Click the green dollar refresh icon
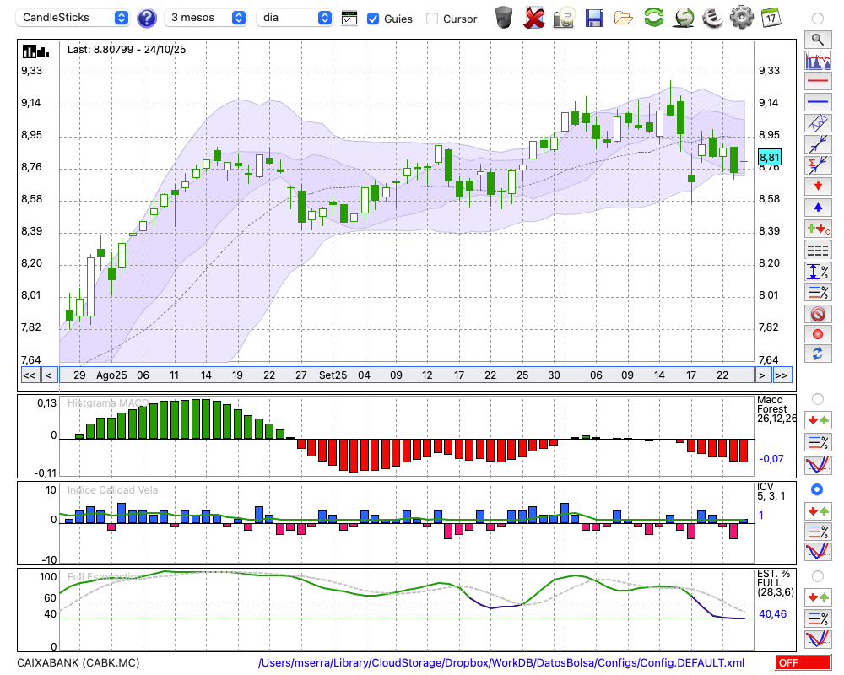Screen dimensions: 844x675 click(x=684, y=17)
